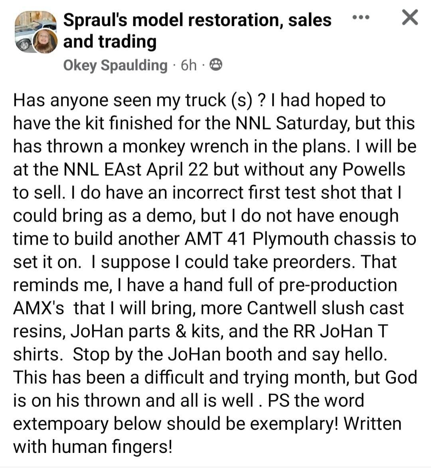The image size is (431, 476).
Task: Click the word 'Powells' in the post
Action: click(x=374, y=169)
